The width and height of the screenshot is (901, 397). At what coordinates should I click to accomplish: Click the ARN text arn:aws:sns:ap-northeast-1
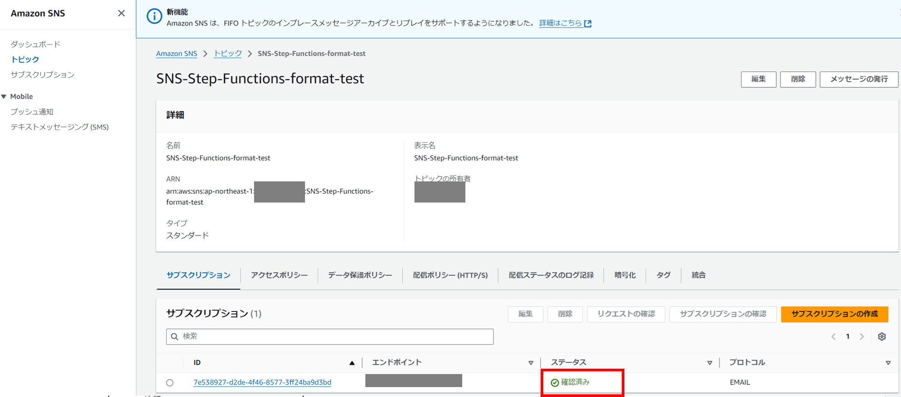coord(210,191)
